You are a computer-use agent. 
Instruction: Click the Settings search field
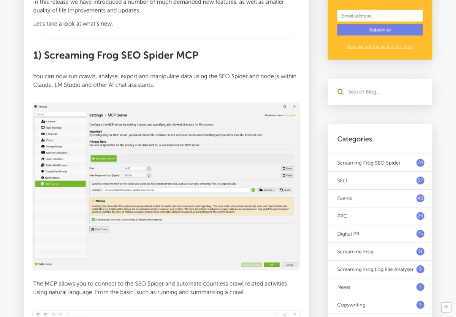click(x=60, y=114)
